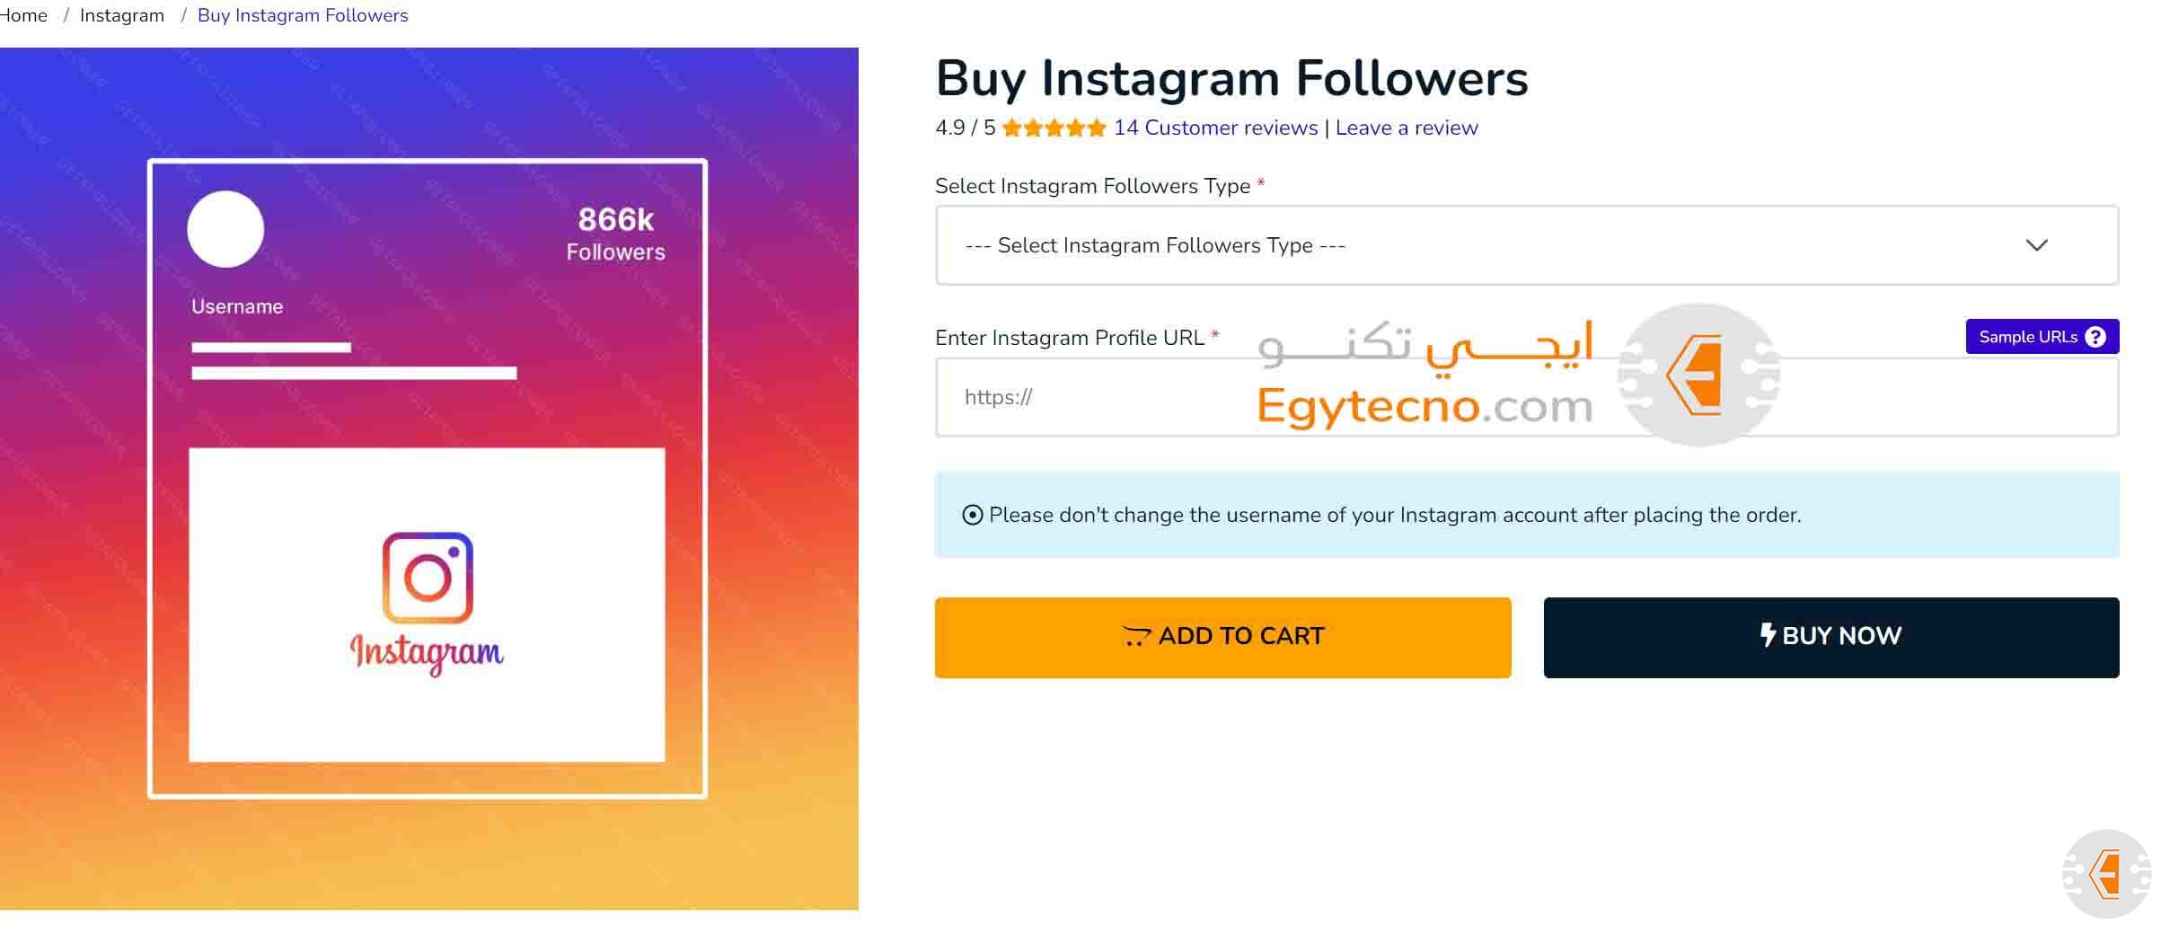Open the Instagram breadcrumb link
2161x928 pixels.
122,15
